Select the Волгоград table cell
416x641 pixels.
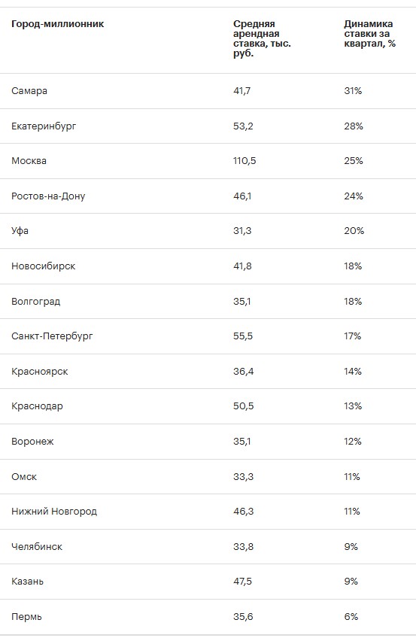[36, 301]
